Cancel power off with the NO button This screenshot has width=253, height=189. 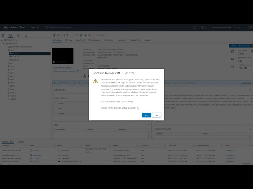(146, 115)
